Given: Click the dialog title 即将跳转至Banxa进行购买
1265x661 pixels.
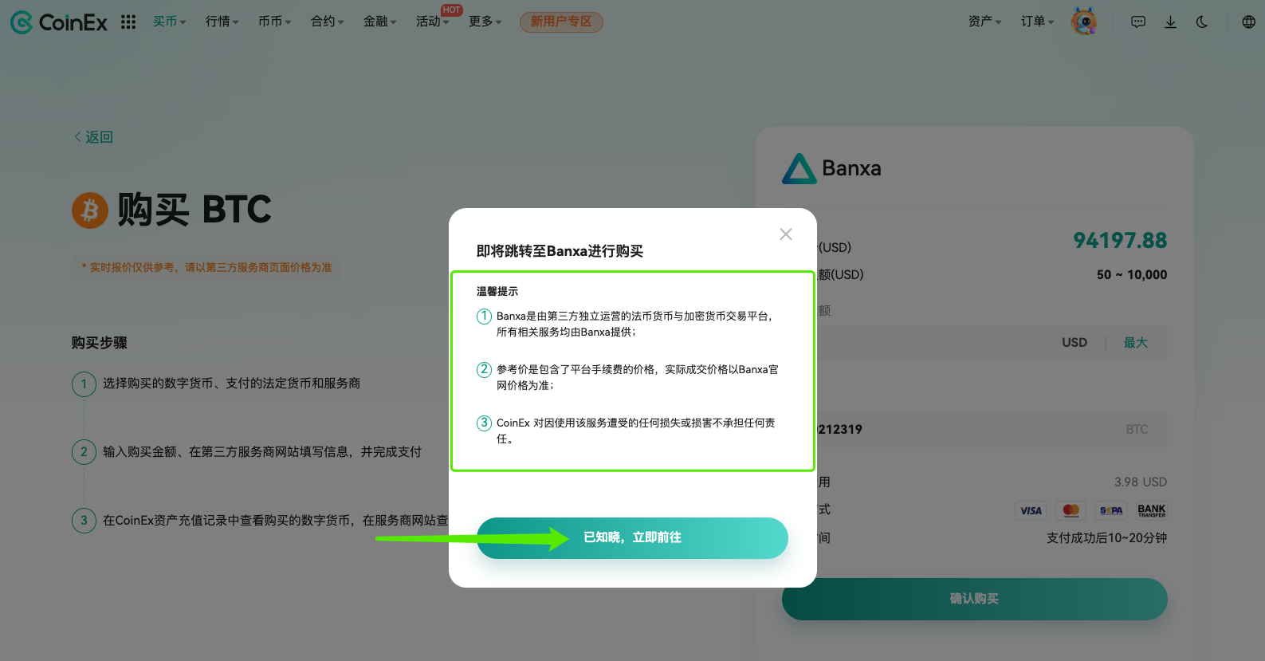Looking at the screenshot, I should (x=560, y=251).
